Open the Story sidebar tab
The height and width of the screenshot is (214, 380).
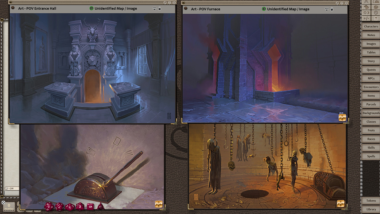371,61
